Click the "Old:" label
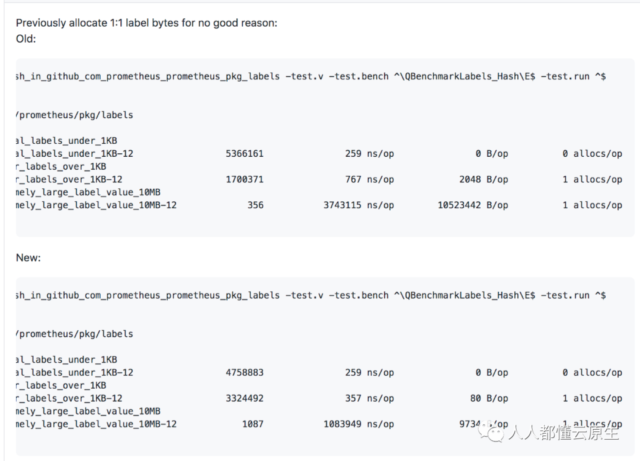This screenshot has width=640, height=461. click(26, 38)
